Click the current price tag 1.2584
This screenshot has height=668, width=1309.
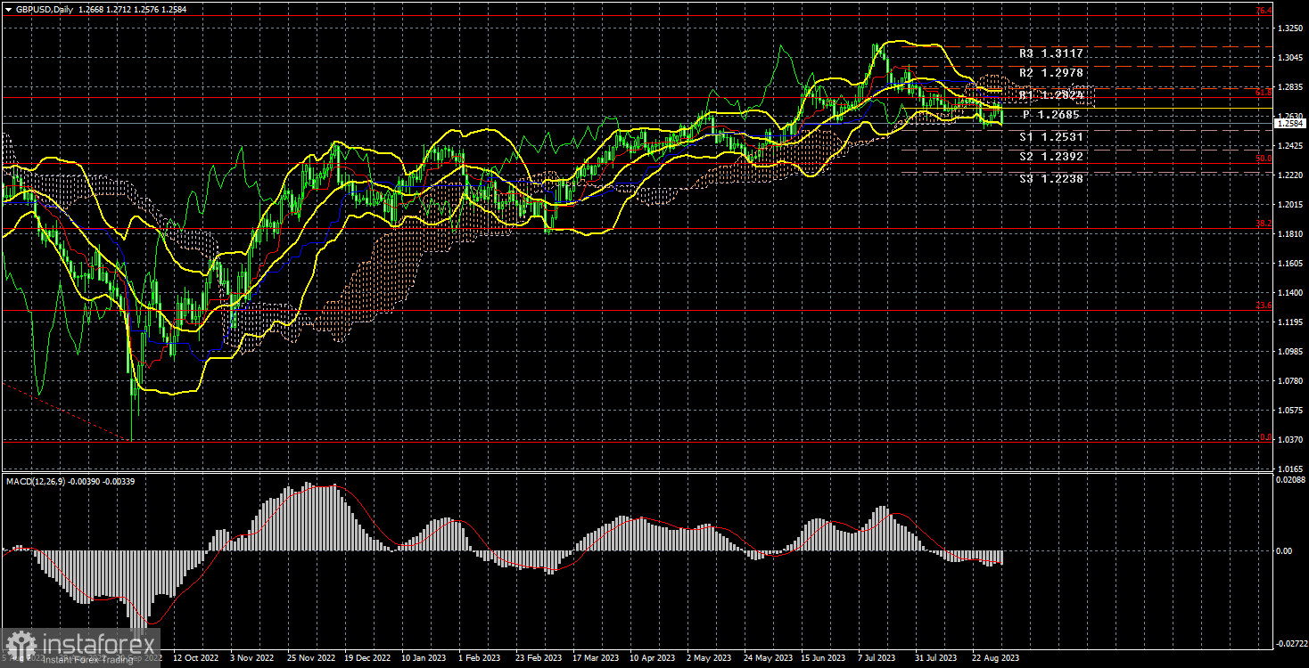(x=1288, y=125)
